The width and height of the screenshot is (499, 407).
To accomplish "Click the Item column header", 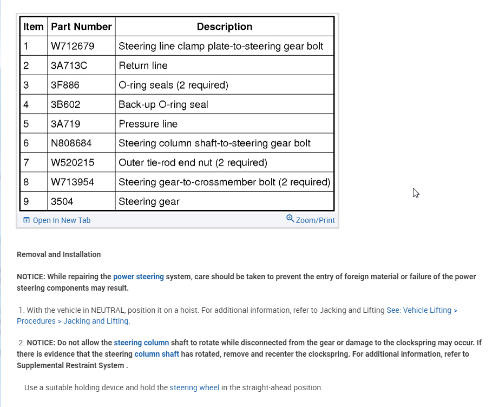I will pos(34,27).
